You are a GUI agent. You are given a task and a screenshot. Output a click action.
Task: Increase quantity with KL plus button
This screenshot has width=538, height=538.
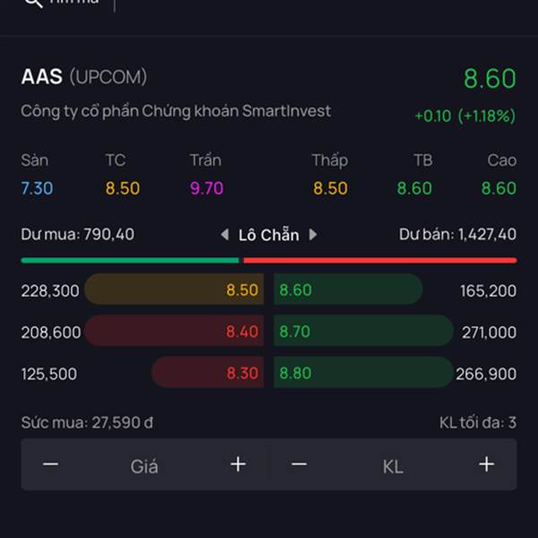click(486, 464)
